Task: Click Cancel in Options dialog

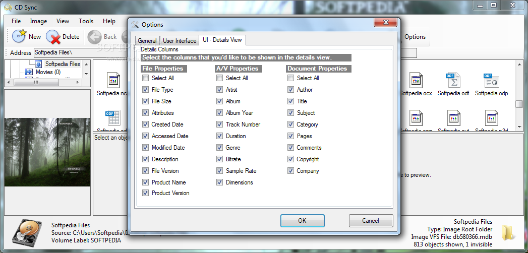Action: pos(371,221)
